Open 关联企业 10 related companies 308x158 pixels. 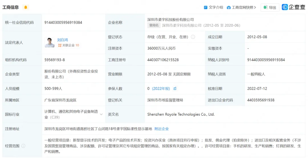click(68, 45)
